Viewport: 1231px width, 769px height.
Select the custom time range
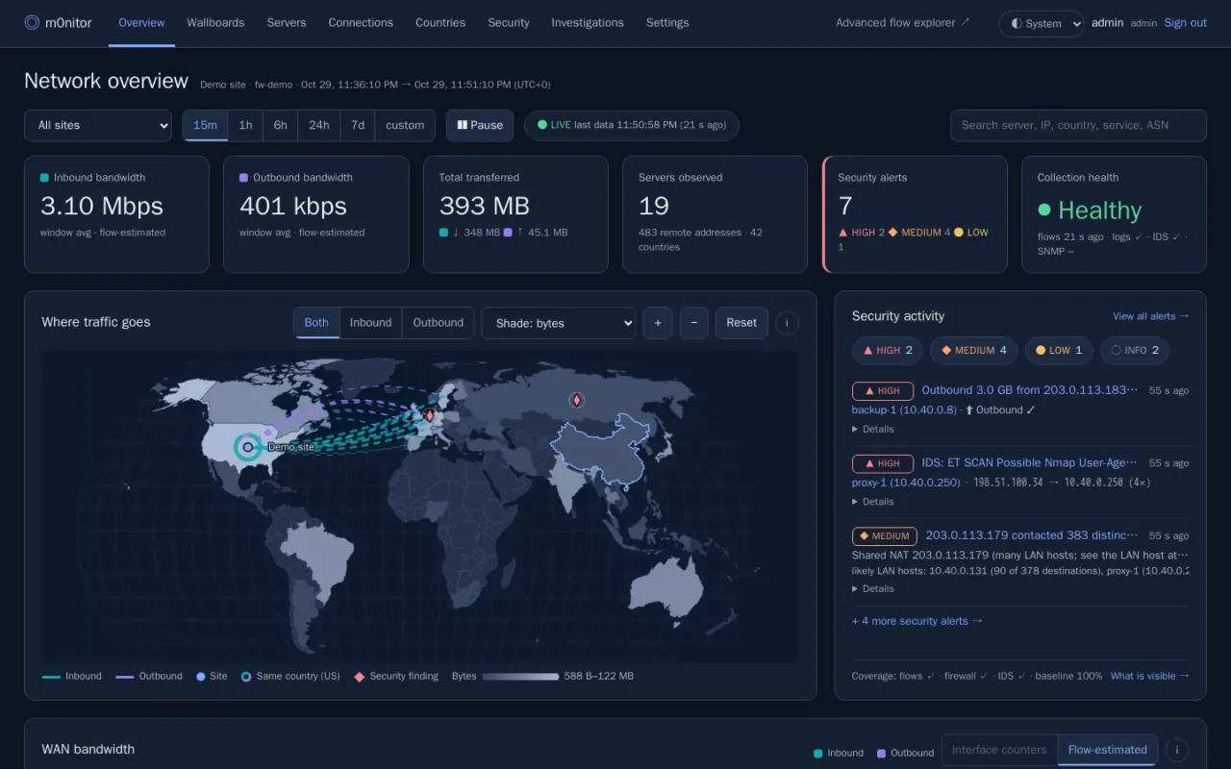pos(405,125)
